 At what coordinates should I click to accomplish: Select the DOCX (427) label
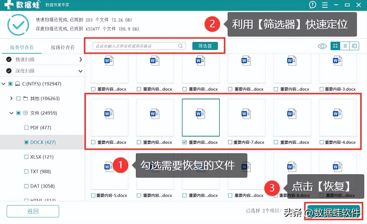[x=43, y=142]
